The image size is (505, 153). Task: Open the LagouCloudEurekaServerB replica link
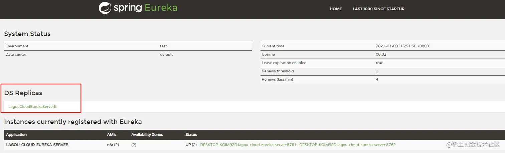click(x=32, y=107)
